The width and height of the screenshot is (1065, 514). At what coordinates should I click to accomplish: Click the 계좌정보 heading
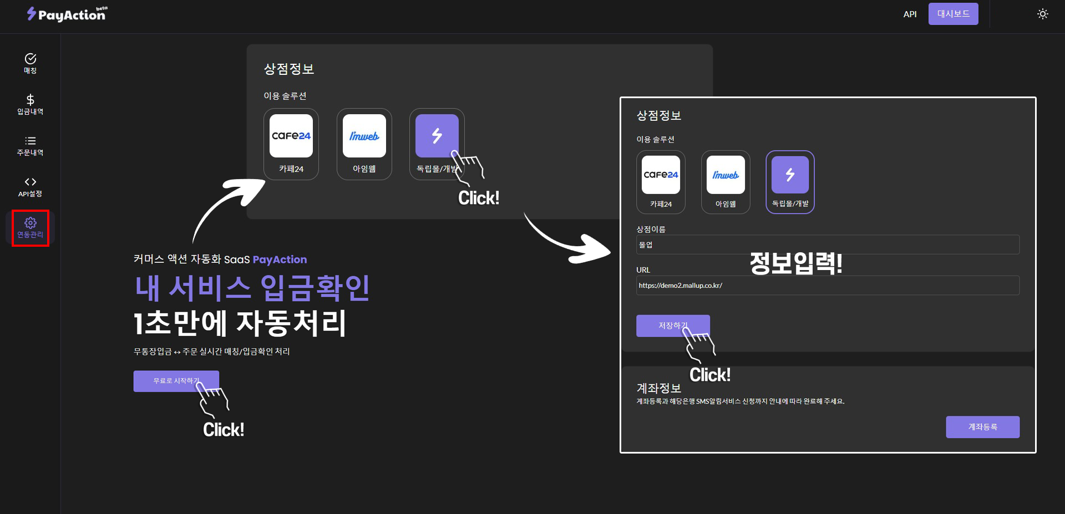pyautogui.click(x=658, y=388)
